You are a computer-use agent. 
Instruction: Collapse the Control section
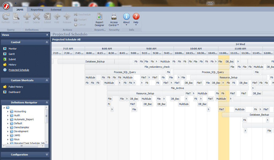click(47, 42)
